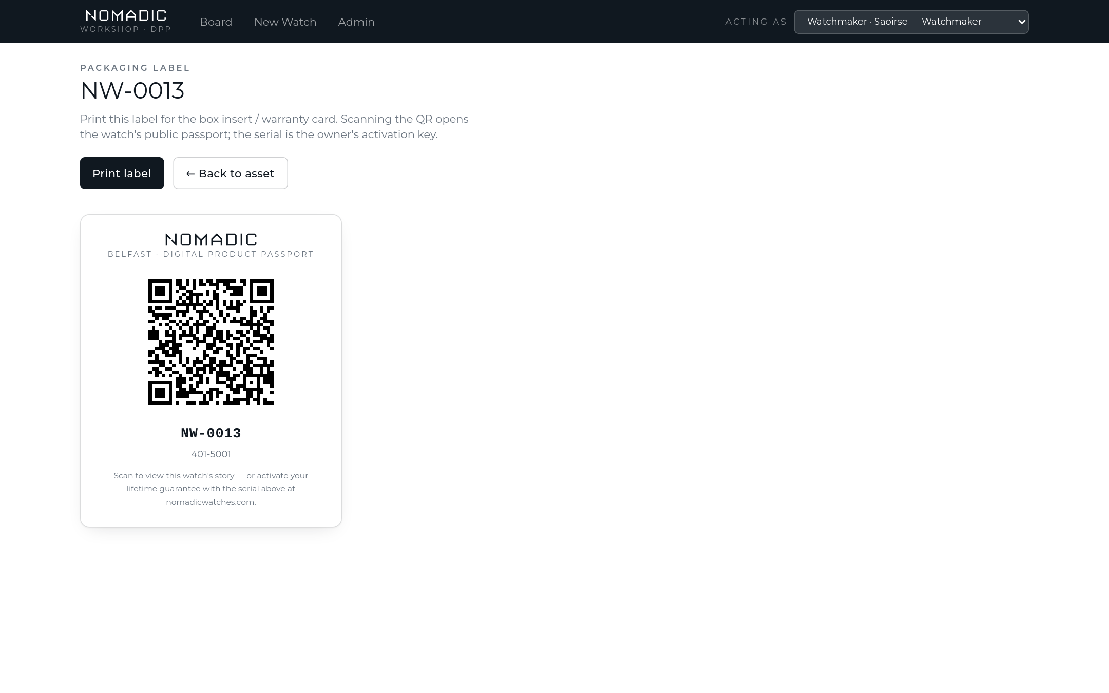This screenshot has height=693, width=1109.
Task: Click the QR code on the label
Action: pyautogui.click(x=211, y=342)
